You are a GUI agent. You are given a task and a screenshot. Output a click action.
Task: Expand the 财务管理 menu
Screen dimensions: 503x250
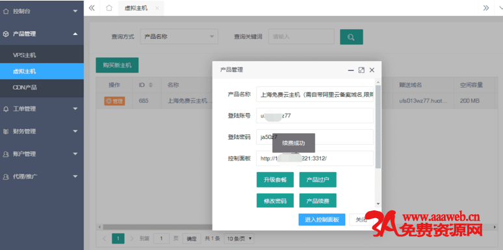tap(75, 131)
